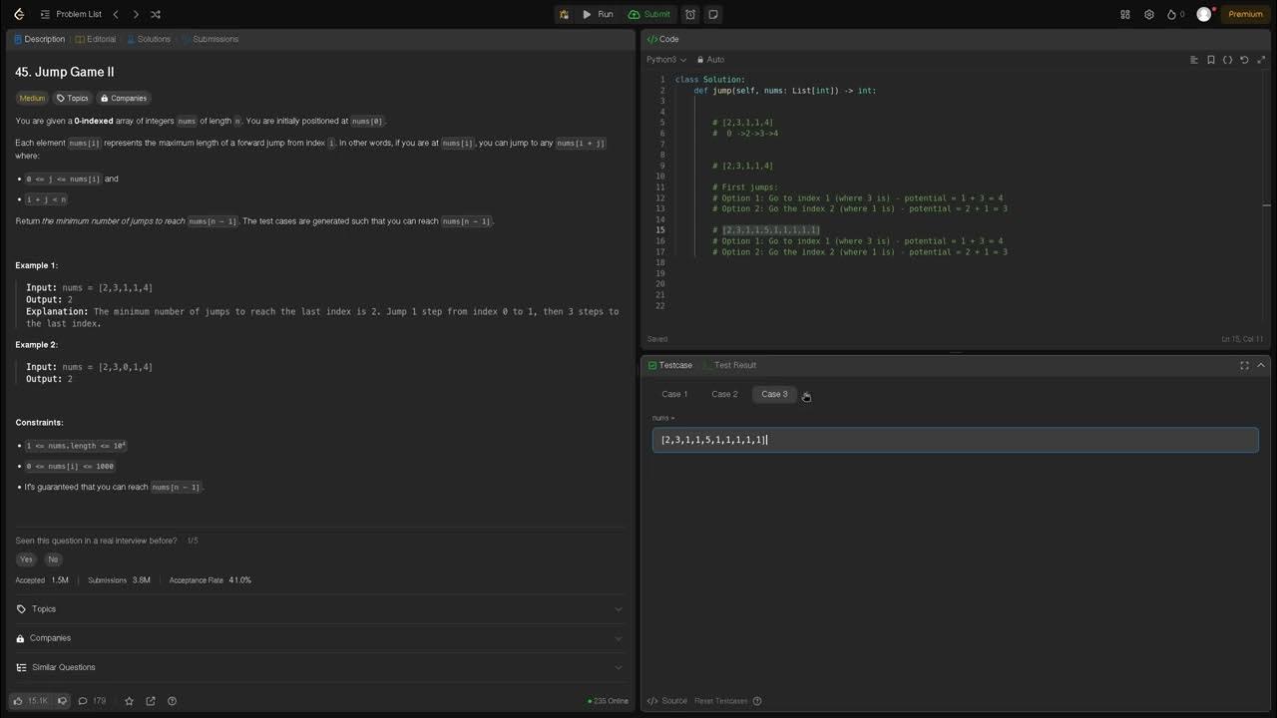Switch to the Editorial tab
The width and height of the screenshot is (1277, 718).
(96, 39)
